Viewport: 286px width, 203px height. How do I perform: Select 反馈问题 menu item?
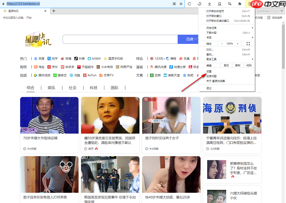(227, 76)
